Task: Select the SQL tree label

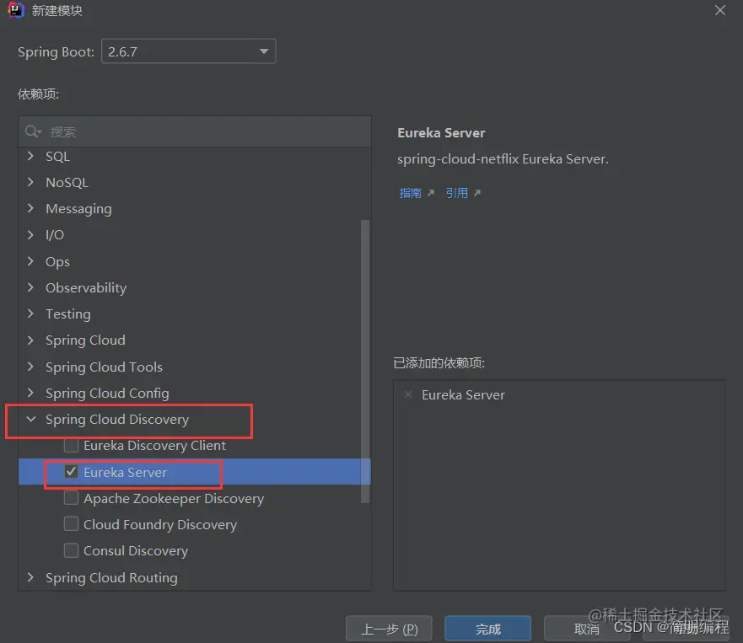Action: coord(58,156)
